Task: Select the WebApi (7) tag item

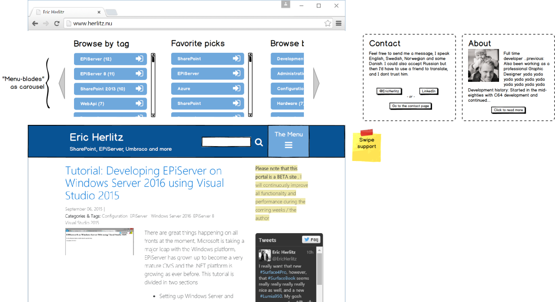Action: point(110,104)
